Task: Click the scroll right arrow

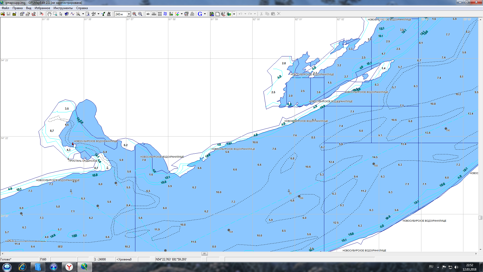Action: coord(476,254)
